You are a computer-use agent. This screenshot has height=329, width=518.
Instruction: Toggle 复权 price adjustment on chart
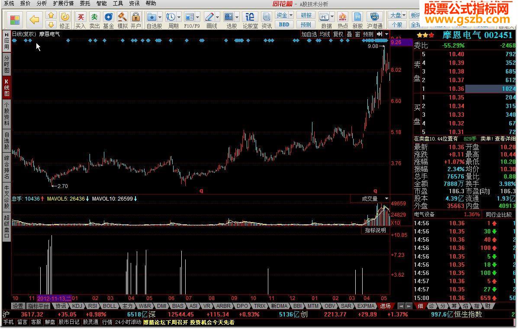click(338, 34)
